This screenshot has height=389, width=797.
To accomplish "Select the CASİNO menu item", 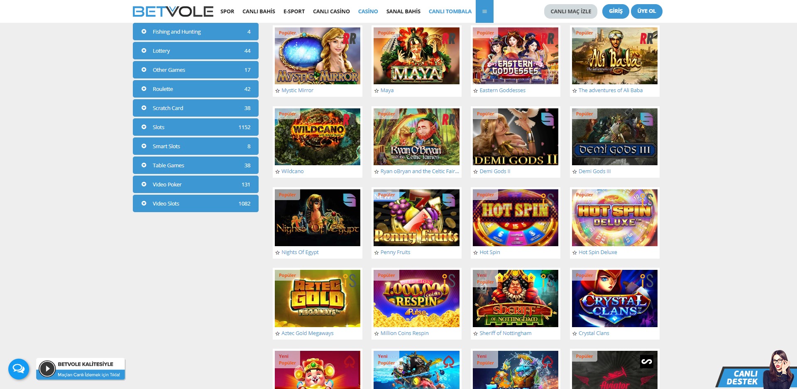I will 368,12.
